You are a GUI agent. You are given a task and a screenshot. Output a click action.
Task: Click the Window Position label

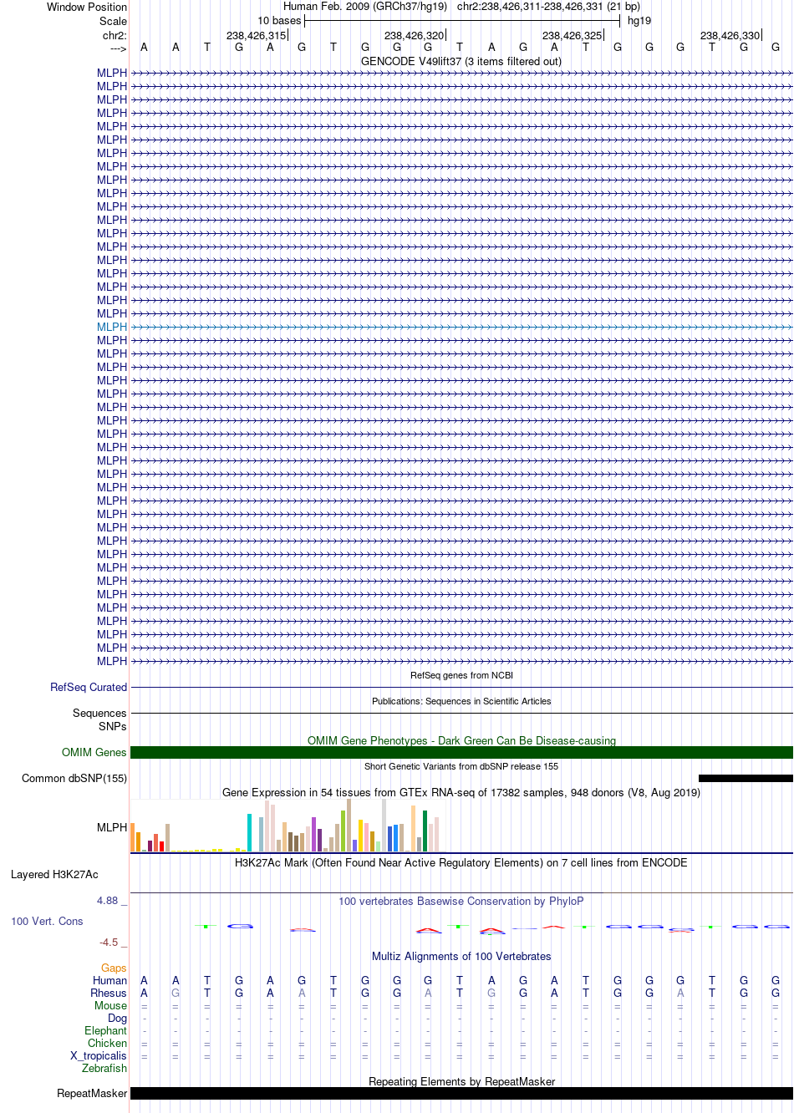(x=87, y=7)
